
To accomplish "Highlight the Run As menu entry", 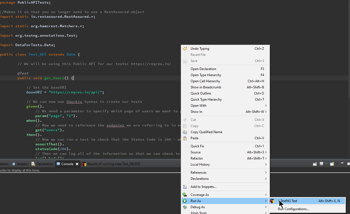I will 225,201.
